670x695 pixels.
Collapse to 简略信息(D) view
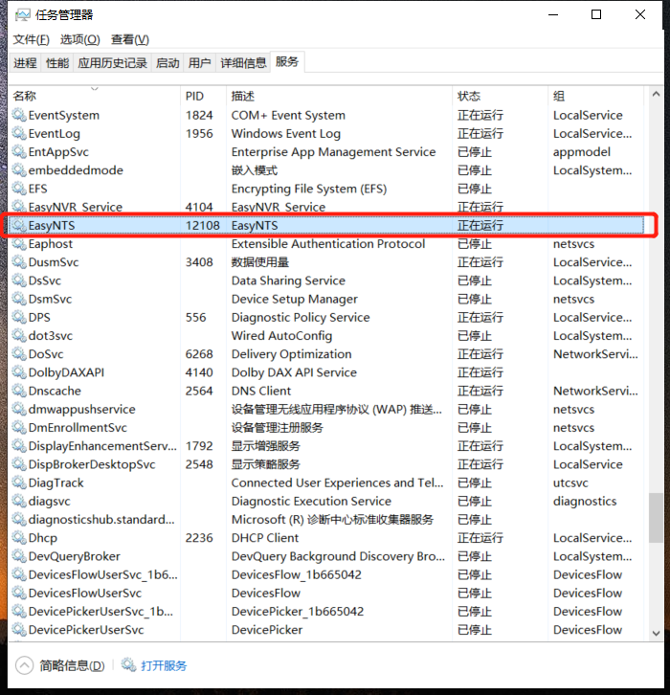(x=60, y=665)
